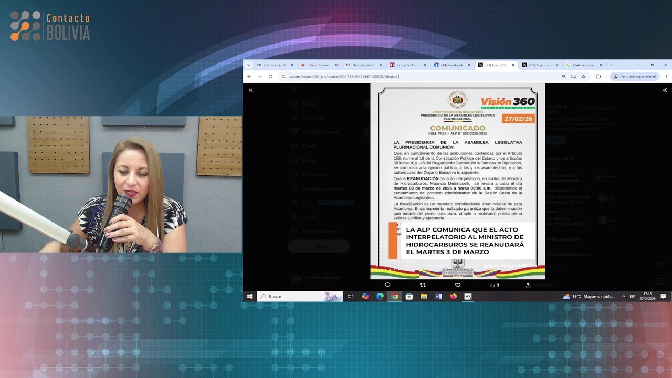This screenshot has width=672, height=378.
Task: Close the '(21) Inicio / X' tab
Action: point(513,65)
